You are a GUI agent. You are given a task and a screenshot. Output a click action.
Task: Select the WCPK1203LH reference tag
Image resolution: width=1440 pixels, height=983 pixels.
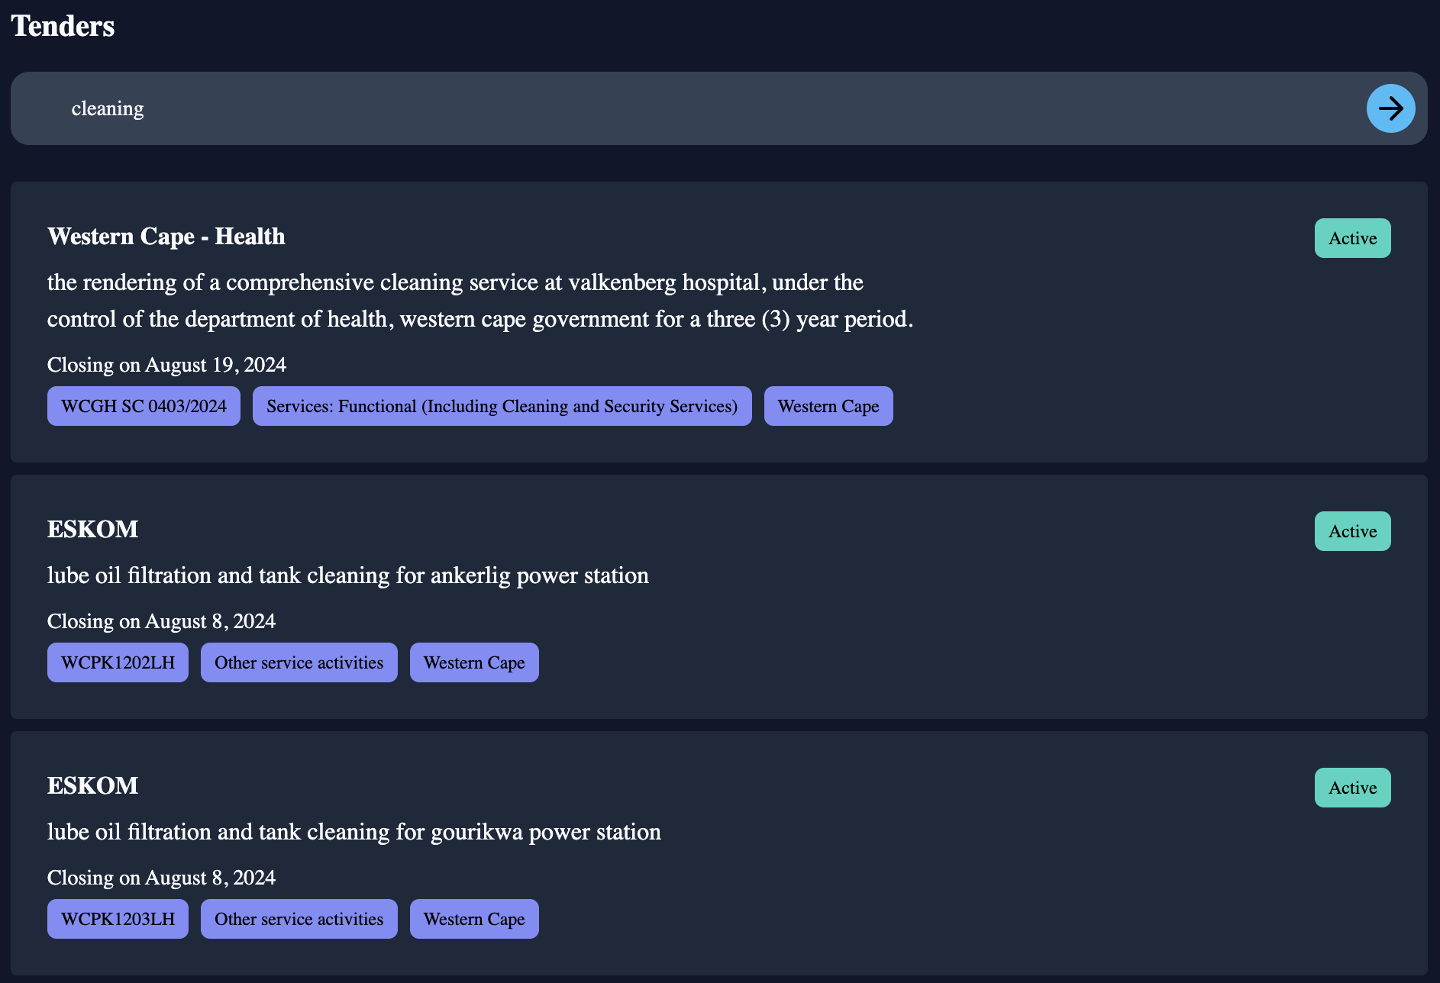118,919
